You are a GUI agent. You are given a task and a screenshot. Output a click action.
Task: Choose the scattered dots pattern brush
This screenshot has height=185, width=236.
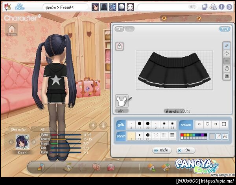click(156, 136)
